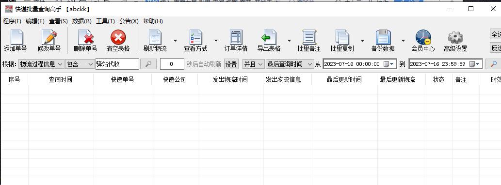Open the 包含 condition combo box
The image size is (501, 185).
pyautogui.click(x=80, y=64)
